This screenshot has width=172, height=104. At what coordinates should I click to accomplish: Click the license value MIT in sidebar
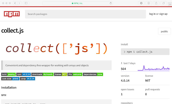[148, 81]
